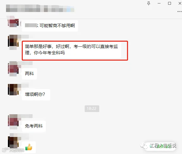Screen dimensions: 182x154
Task: Select the 两科 message bubble
Action: coord(29,74)
